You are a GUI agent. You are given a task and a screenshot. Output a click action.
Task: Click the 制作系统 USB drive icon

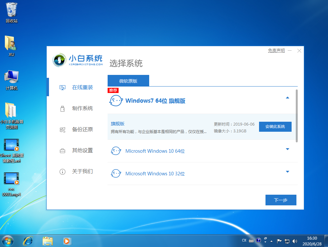[63, 108]
